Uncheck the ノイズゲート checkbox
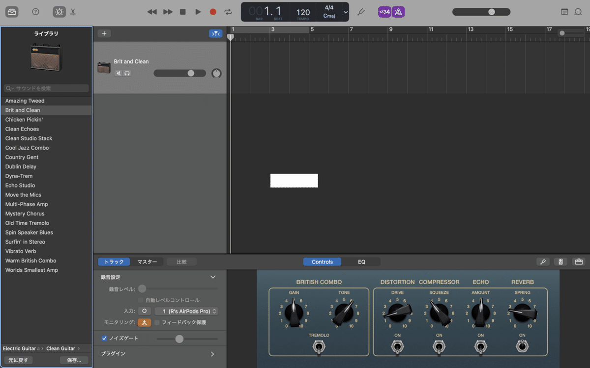The image size is (590, 368). (104, 339)
